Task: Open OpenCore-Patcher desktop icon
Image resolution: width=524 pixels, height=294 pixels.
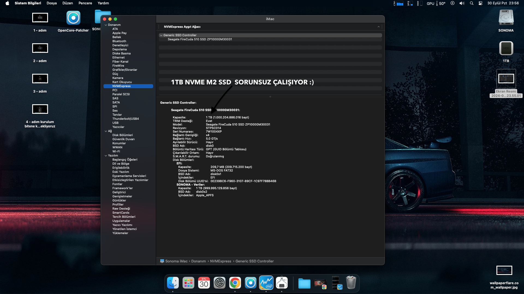Action: (x=73, y=18)
